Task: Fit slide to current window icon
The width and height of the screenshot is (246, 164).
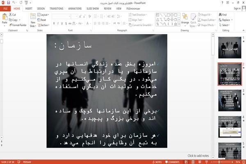Action: pyautogui.click(x=244, y=162)
